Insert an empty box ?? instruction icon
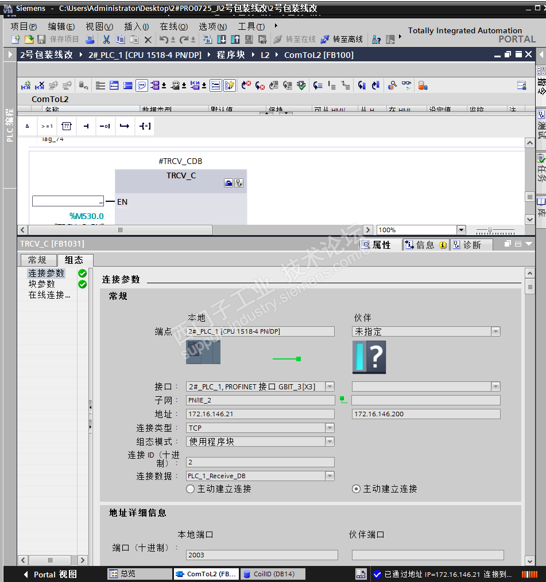Viewport: 546px width, 582px height. pyautogui.click(x=67, y=126)
